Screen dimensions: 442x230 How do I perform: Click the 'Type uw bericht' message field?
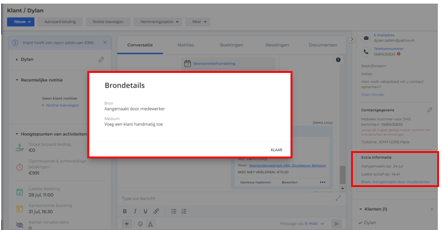(x=225, y=198)
